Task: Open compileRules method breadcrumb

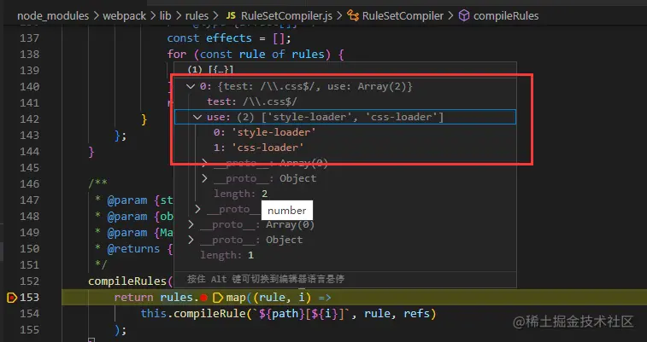Action: [506, 15]
